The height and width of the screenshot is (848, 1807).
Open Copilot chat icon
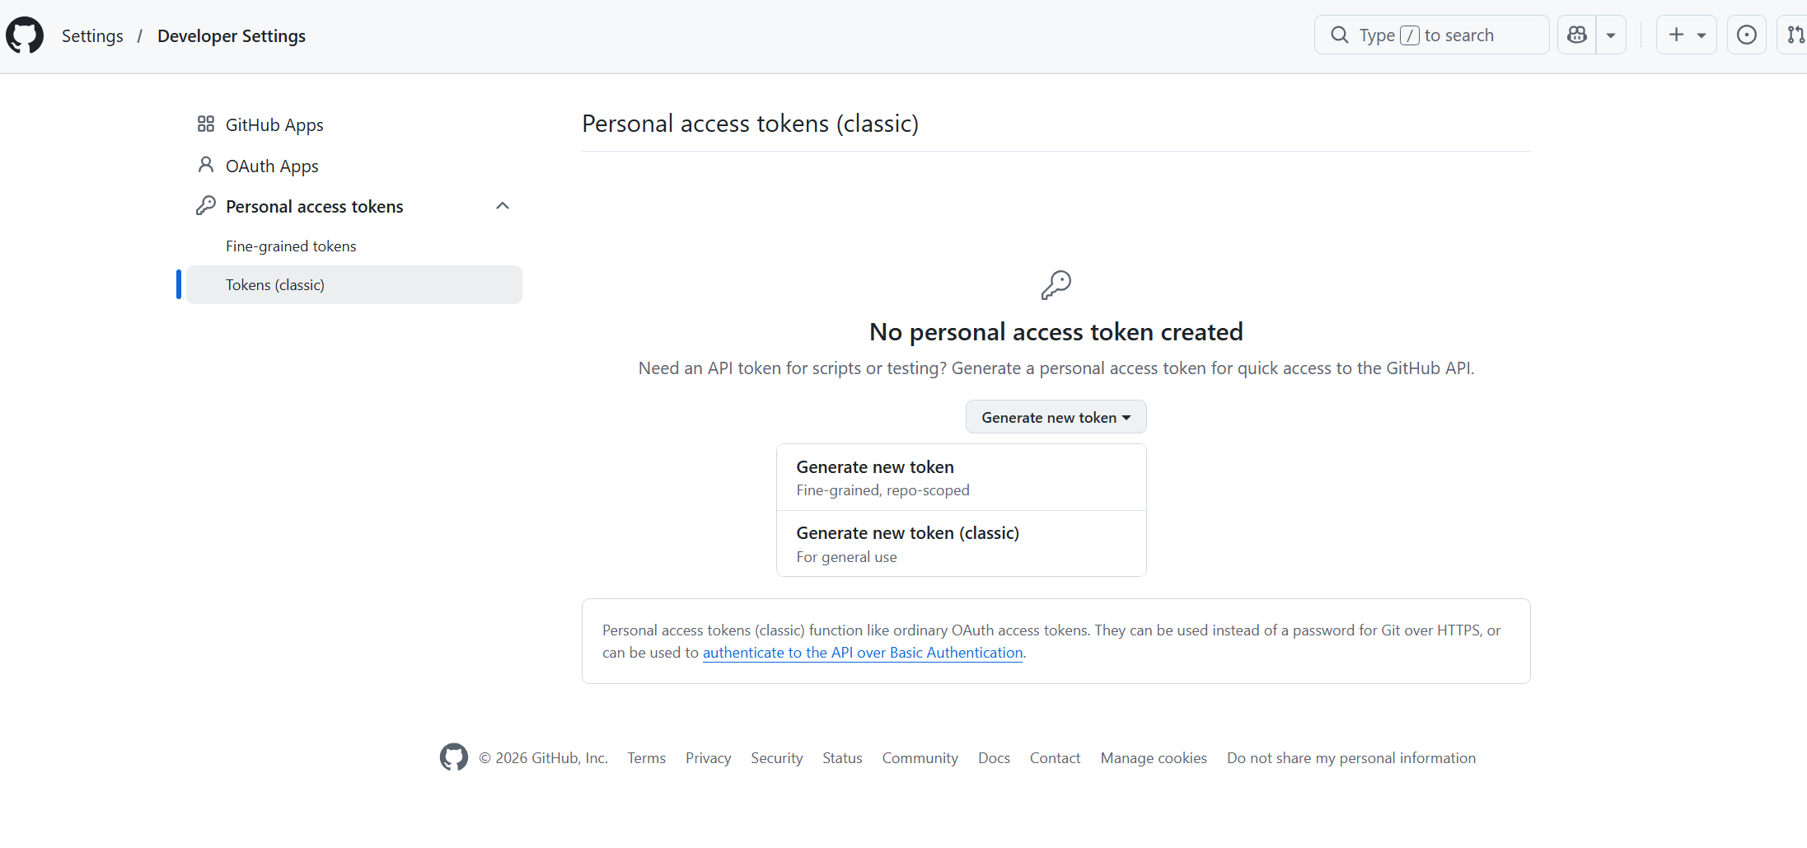tap(1576, 35)
